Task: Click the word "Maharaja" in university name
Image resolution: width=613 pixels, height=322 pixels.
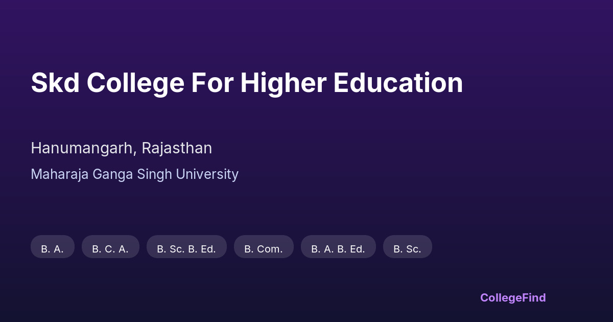Action: tap(60, 174)
